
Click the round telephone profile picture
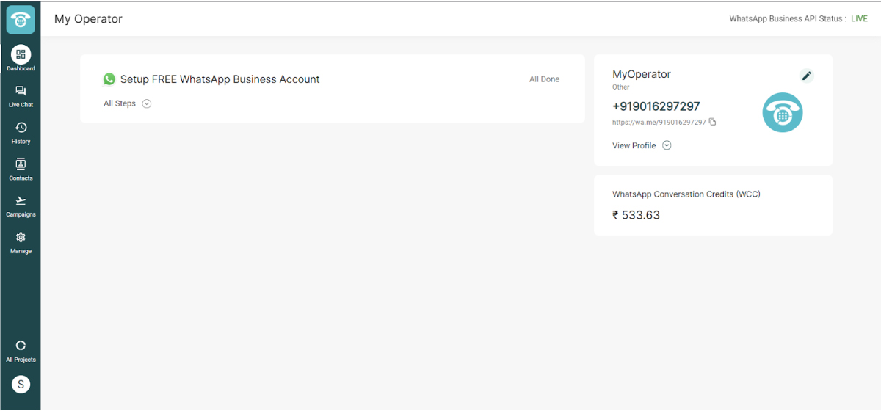(x=782, y=113)
